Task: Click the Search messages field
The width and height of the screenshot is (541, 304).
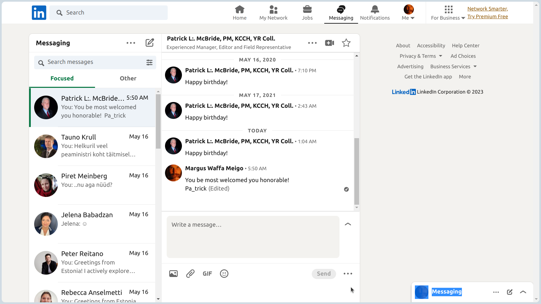Action: pyautogui.click(x=95, y=62)
